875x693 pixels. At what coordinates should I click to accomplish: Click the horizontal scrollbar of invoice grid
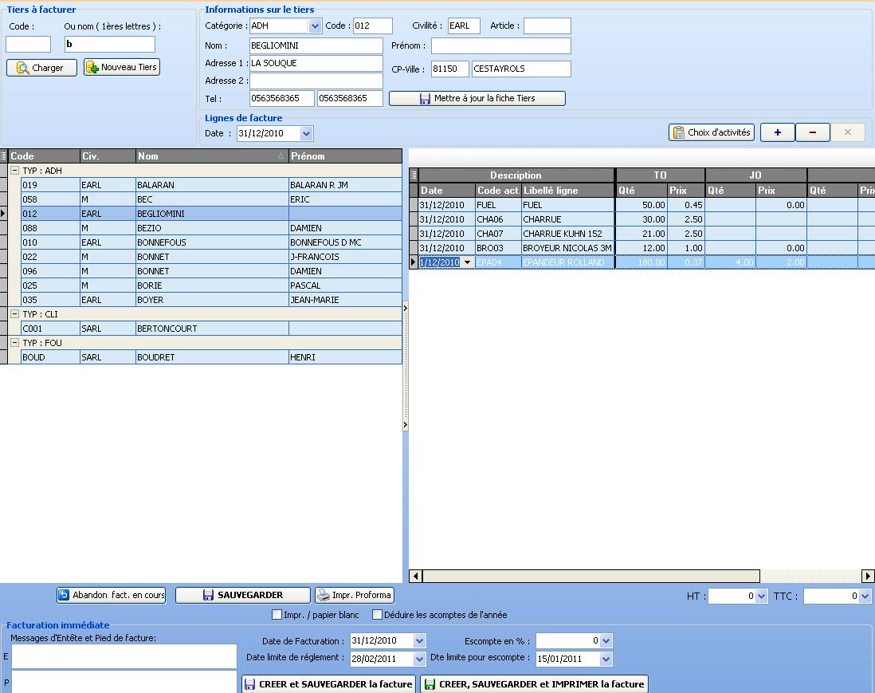590,576
